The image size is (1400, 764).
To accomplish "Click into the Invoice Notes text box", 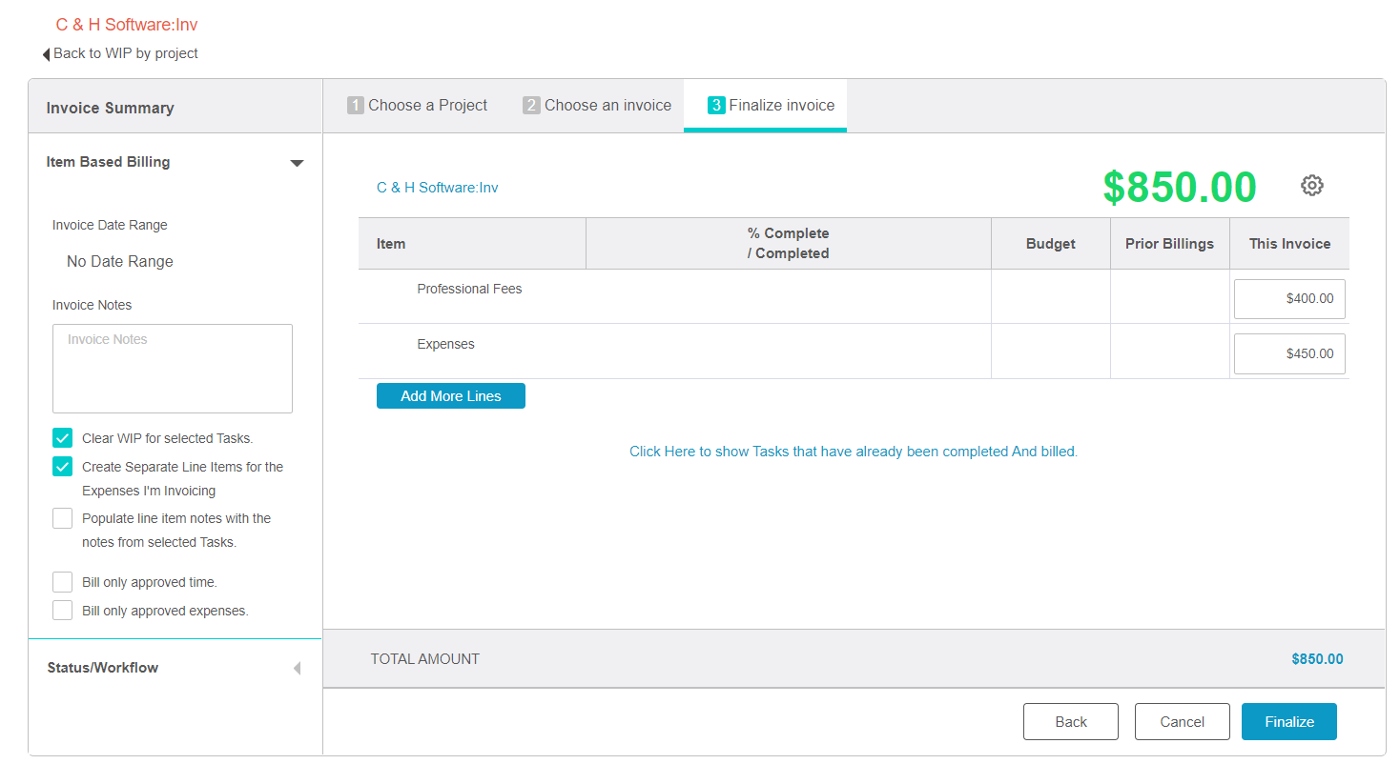I will point(173,369).
